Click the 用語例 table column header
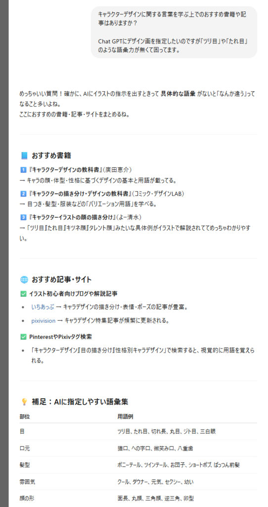This screenshot has width=268, height=507. point(125,416)
